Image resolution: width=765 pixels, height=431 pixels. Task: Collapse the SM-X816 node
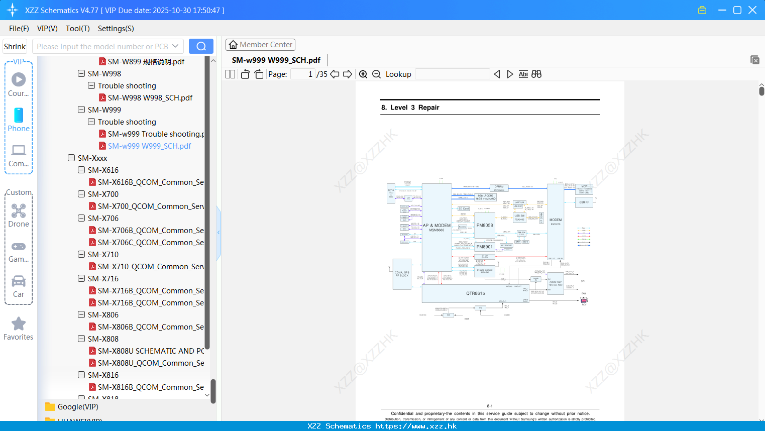(81, 375)
